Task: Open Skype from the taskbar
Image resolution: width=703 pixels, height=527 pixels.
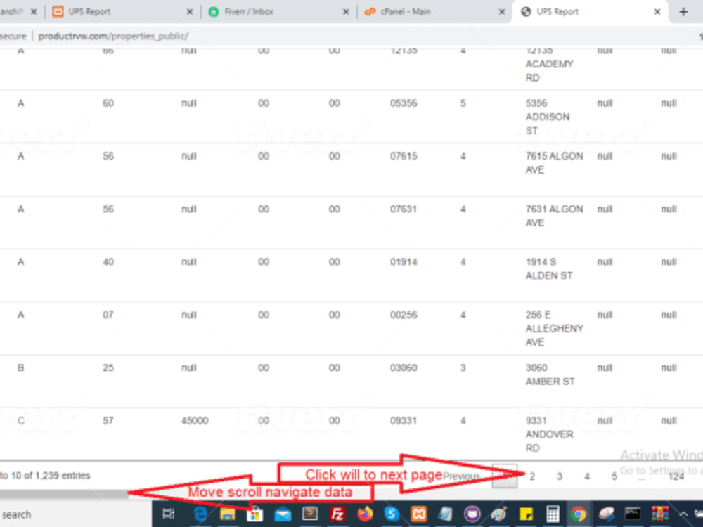Action: [x=392, y=514]
